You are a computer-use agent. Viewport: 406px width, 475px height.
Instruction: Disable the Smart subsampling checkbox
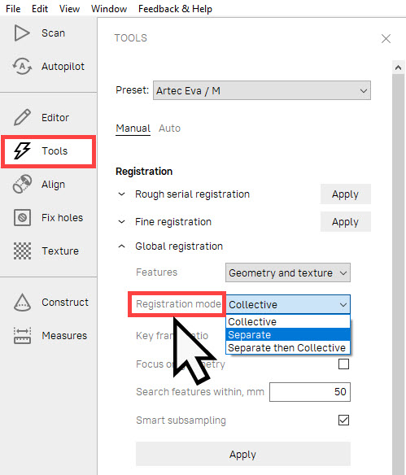(x=343, y=421)
